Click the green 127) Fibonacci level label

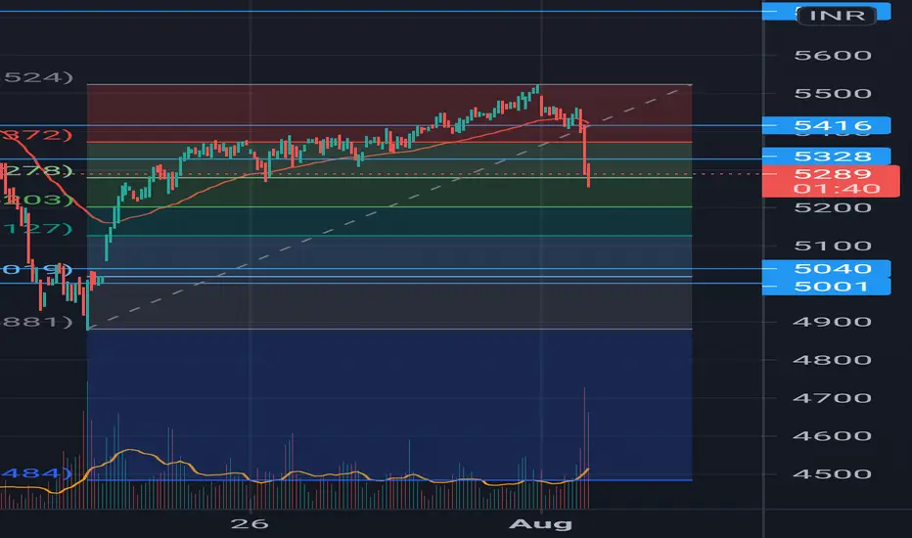point(38,229)
